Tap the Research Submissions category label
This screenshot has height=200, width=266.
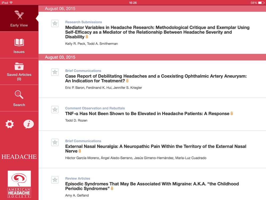point(84,22)
